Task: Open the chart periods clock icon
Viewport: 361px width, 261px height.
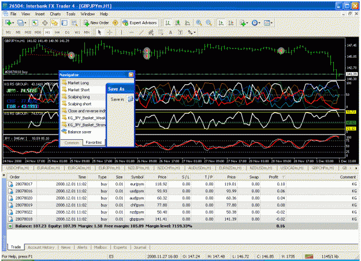Action: [254, 23]
